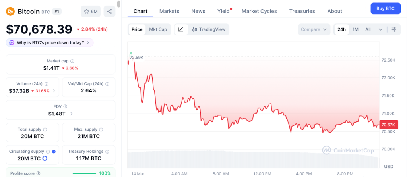Click the Bitcoin logo icon
The image size is (407, 177).
10,12
